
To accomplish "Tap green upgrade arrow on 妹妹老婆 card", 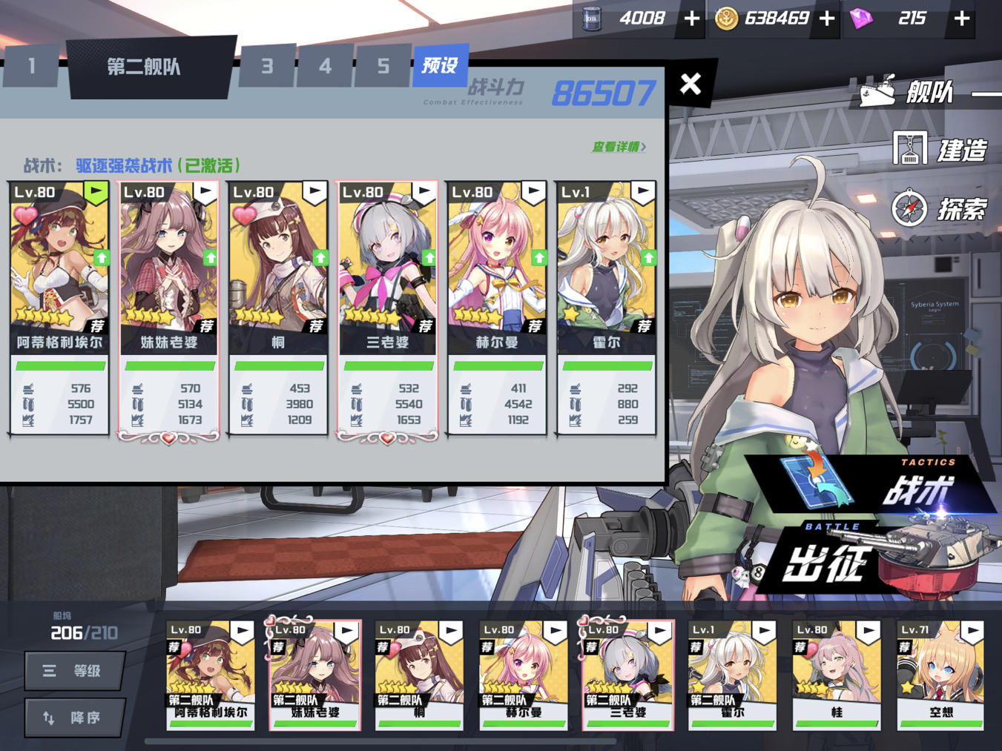I will pos(211,257).
